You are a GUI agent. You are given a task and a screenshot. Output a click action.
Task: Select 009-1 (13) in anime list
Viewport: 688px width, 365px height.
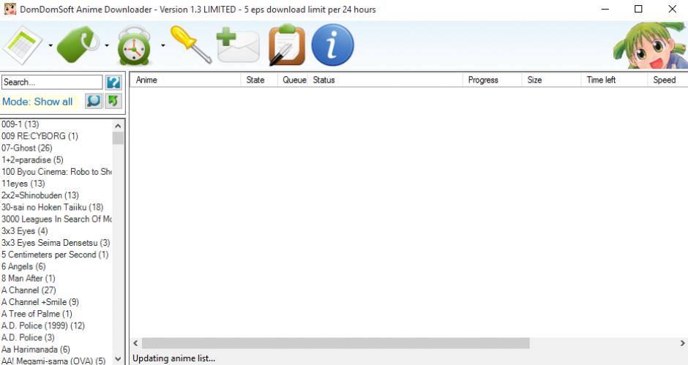[56, 124]
